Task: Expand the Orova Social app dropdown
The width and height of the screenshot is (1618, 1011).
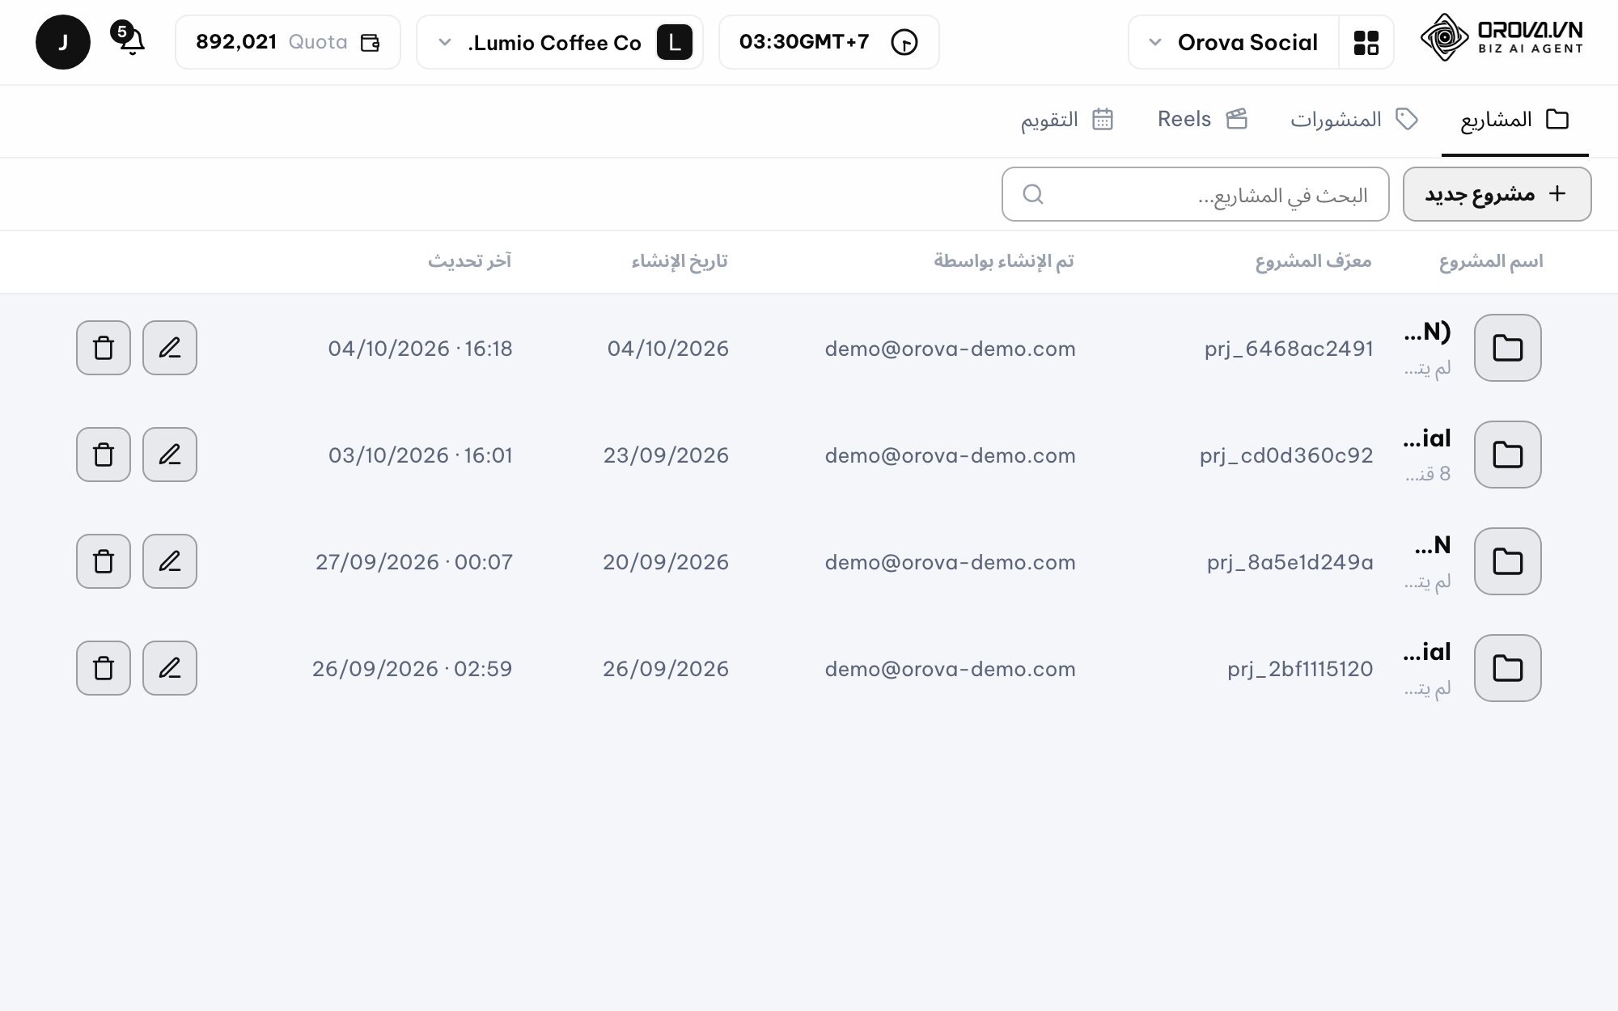Action: tap(1234, 42)
